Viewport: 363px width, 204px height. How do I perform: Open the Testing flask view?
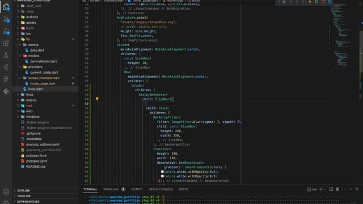pos(6,55)
